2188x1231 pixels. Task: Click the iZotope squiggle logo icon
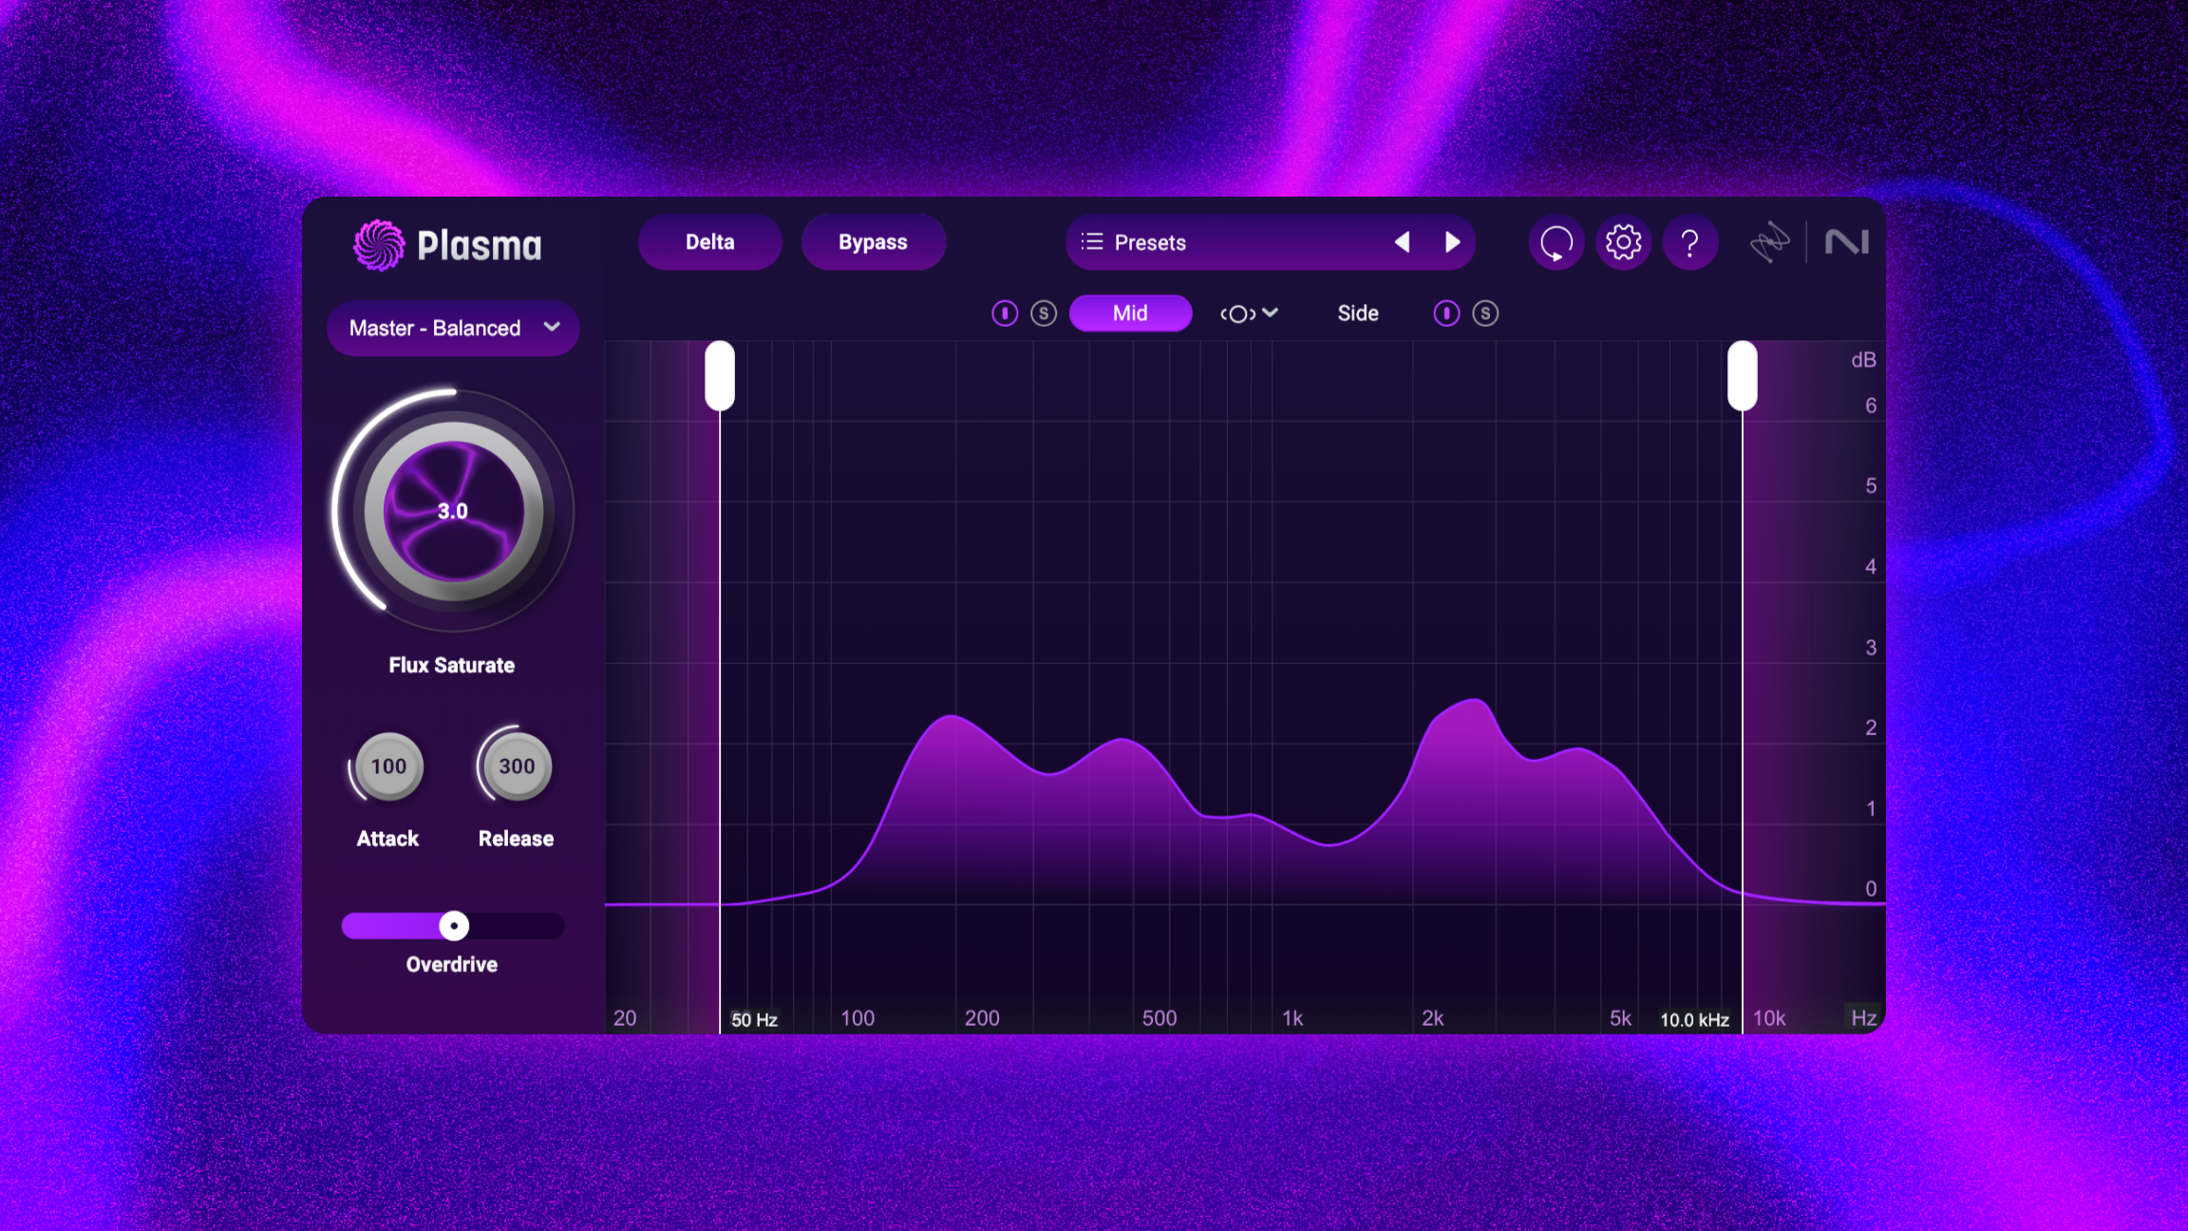[1769, 242]
